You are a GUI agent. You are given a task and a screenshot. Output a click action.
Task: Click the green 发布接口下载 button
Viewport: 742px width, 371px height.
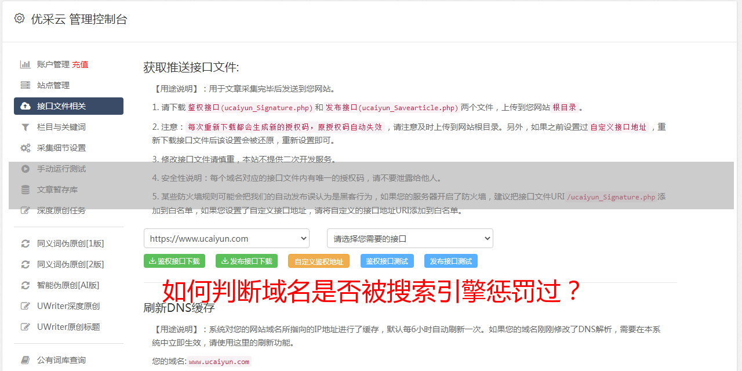point(246,261)
